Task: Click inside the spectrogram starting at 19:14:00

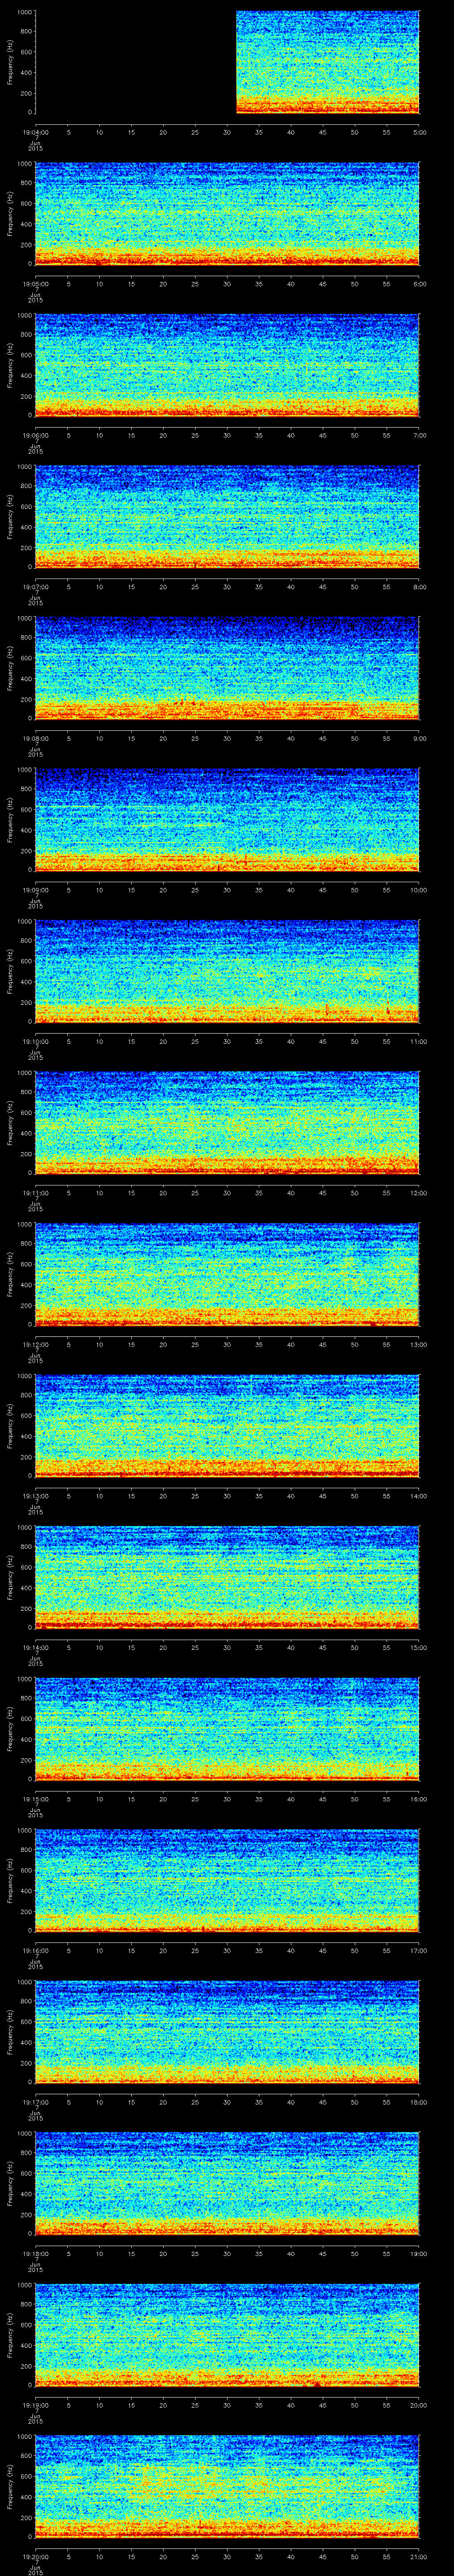Action: pos(227,1577)
